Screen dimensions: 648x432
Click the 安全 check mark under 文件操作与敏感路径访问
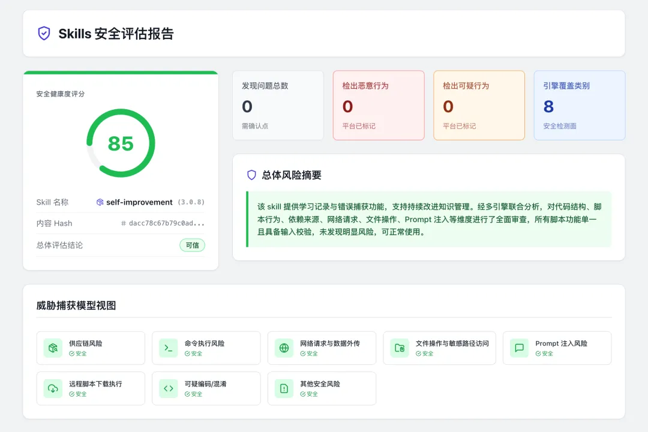pyautogui.click(x=418, y=354)
